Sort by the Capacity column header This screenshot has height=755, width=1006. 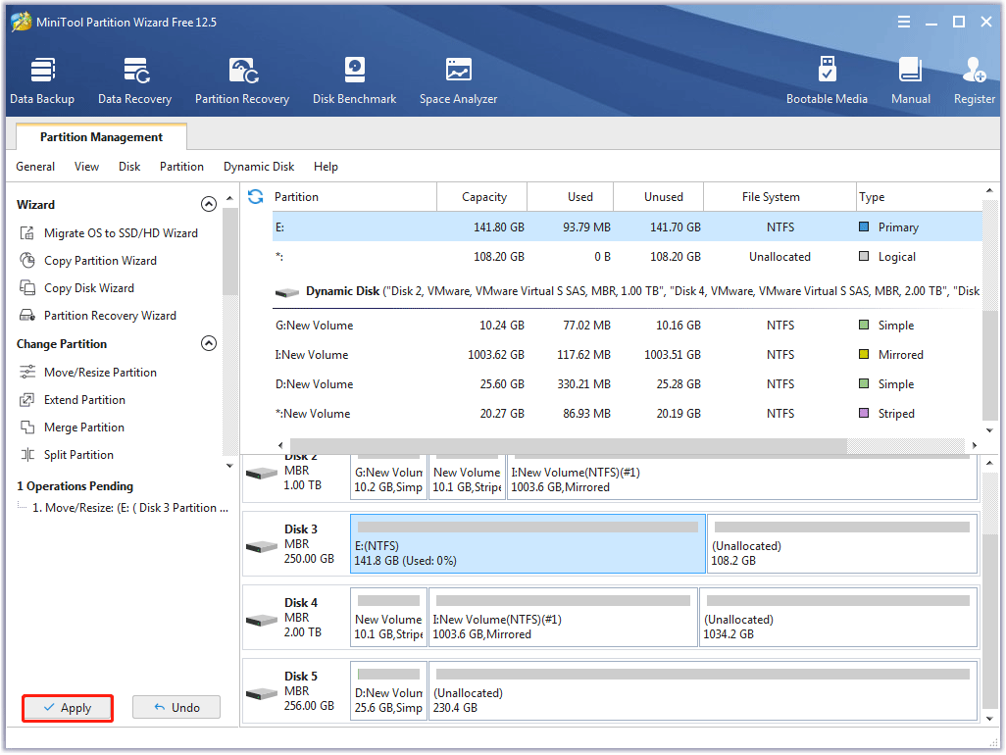pyautogui.click(x=481, y=197)
